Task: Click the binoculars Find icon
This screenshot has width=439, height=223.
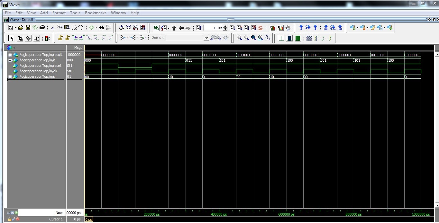Action: pos(101,28)
